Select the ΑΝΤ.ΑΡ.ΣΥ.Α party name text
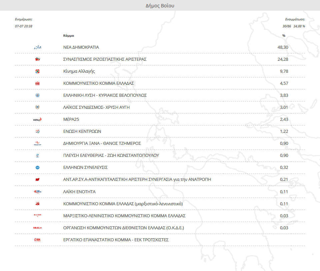320x271 pixels. (x=137, y=180)
